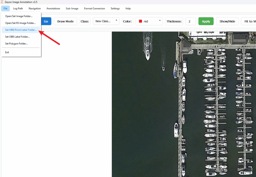The width and height of the screenshot is (256, 177).
Task: Choose Open/Set Image Folder... entry
Action: 21,16
